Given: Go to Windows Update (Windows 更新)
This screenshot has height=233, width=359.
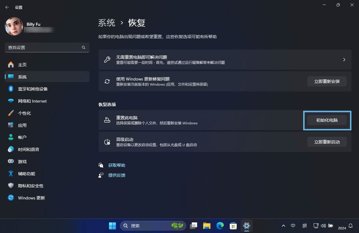Looking at the screenshot, I should click(31, 198).
